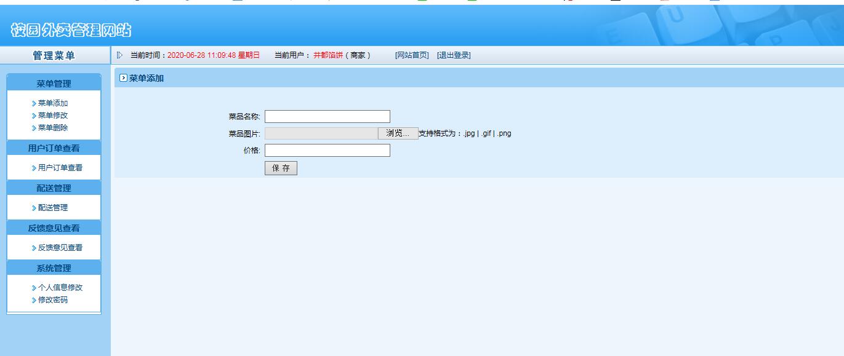Click the square arrow icon in 菜单添加 header
Screen dimensions: 844x356
tap(123, 78)
